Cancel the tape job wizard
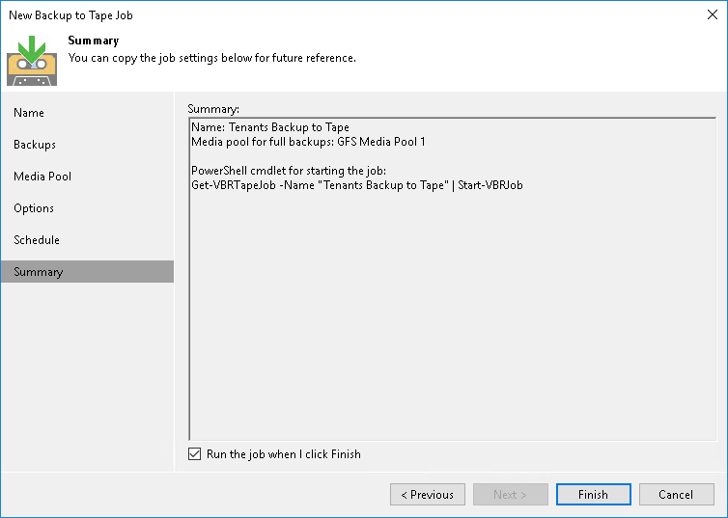Viewport: 728px width, 518px height. click(677, 494)
